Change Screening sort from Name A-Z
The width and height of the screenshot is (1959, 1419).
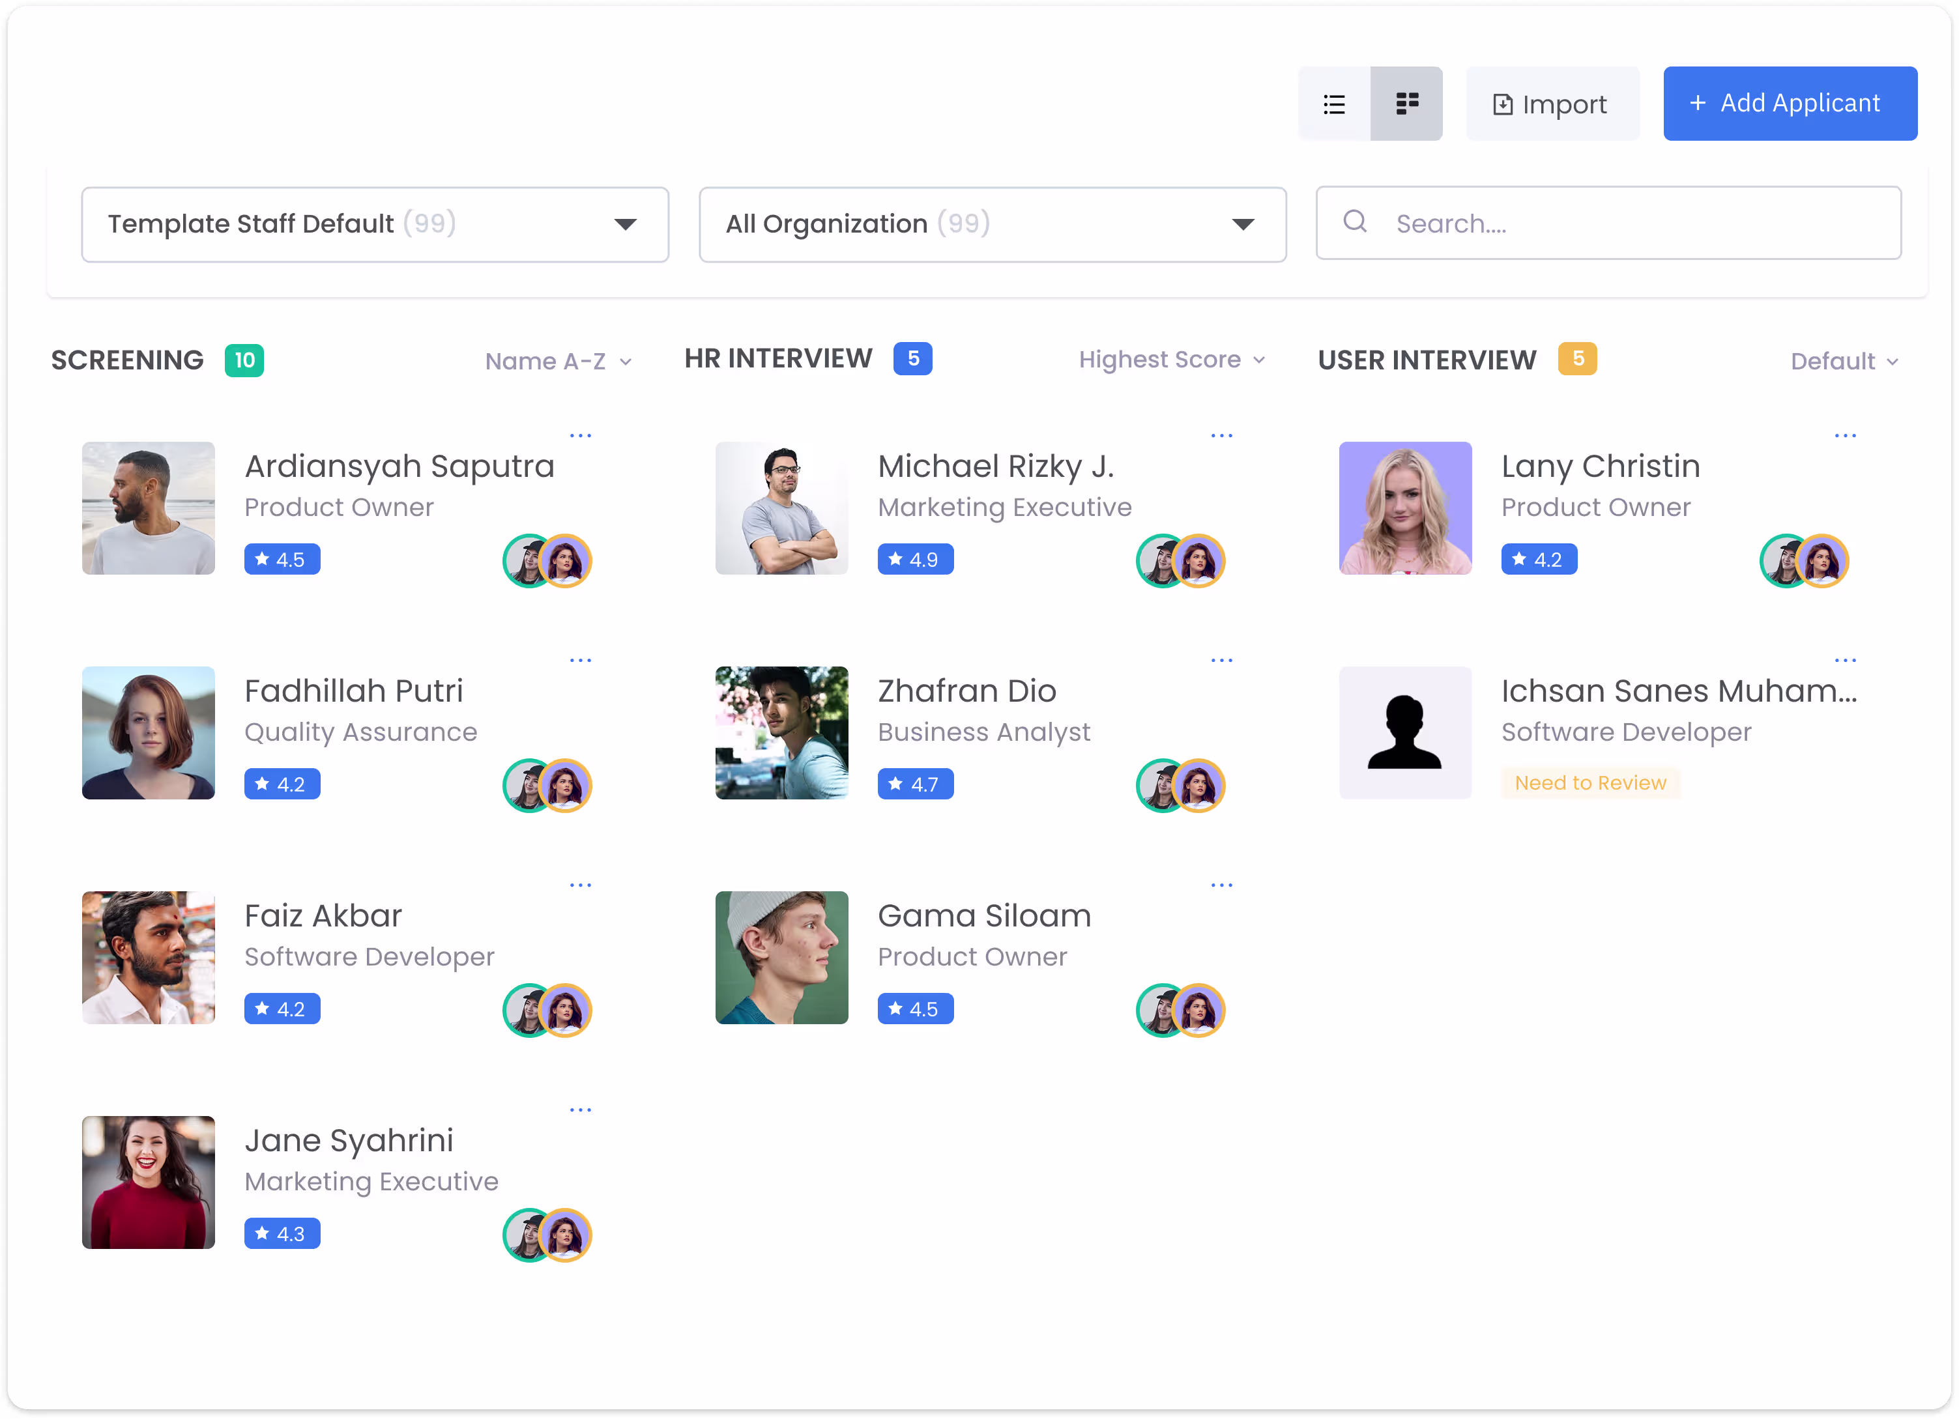point(558,361)
